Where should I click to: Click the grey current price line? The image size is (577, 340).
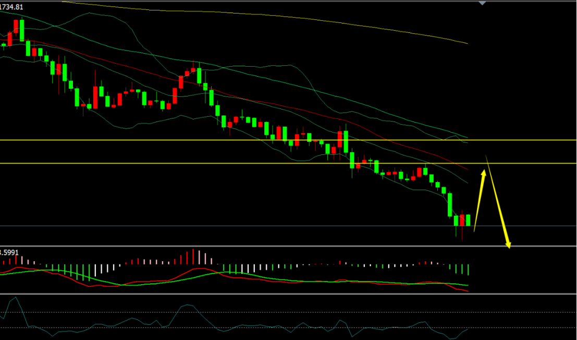point(289,226)
